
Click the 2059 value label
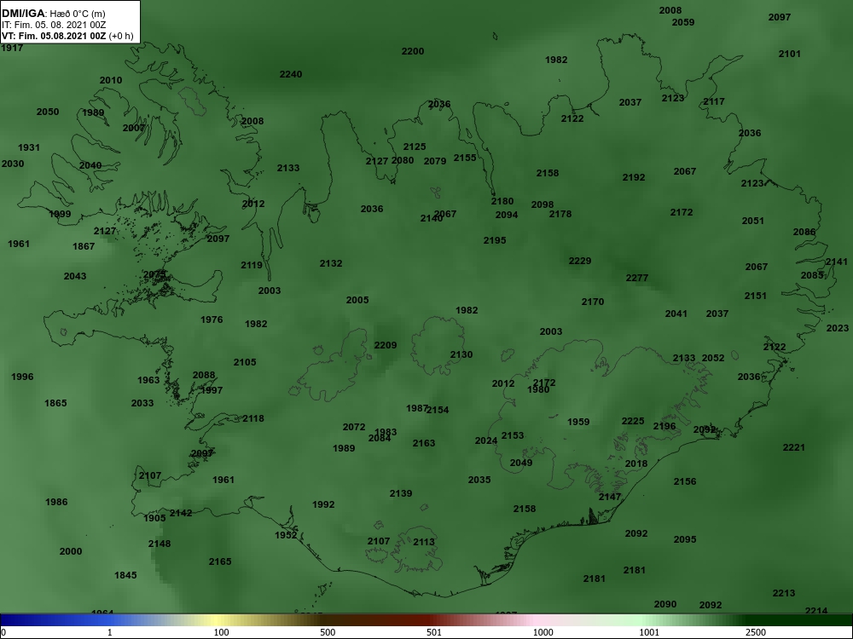[x=682, y=23]
